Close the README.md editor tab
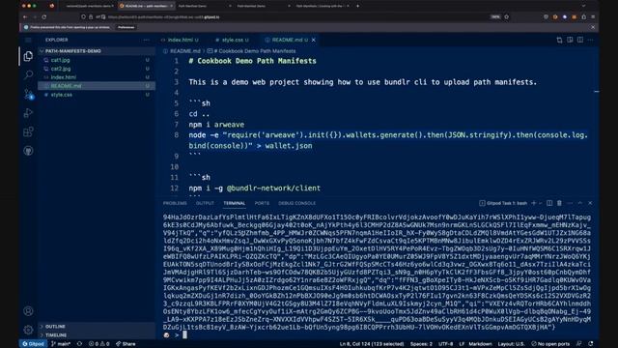Image resolution: width=618 pixels, height=348 pixels. point(314,40)
